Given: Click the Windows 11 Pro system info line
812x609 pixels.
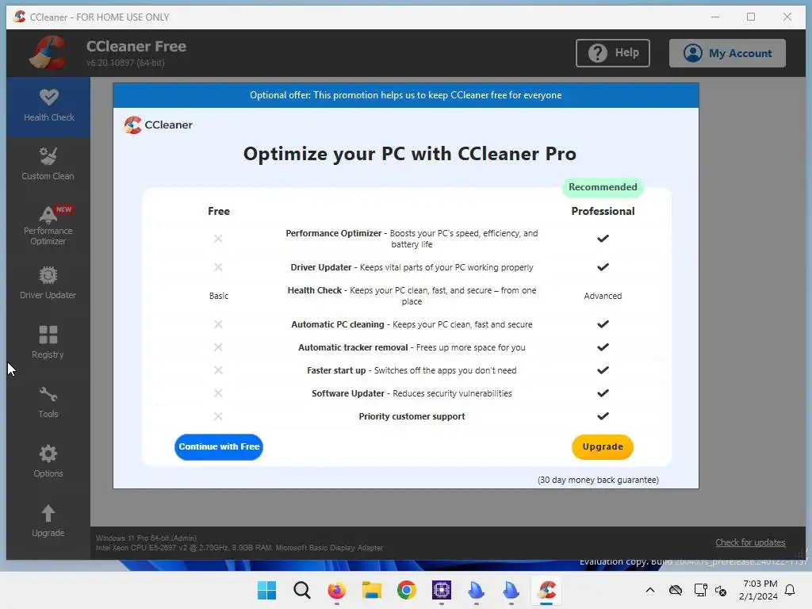Looking at the screenshot, I should click(146, 538).
